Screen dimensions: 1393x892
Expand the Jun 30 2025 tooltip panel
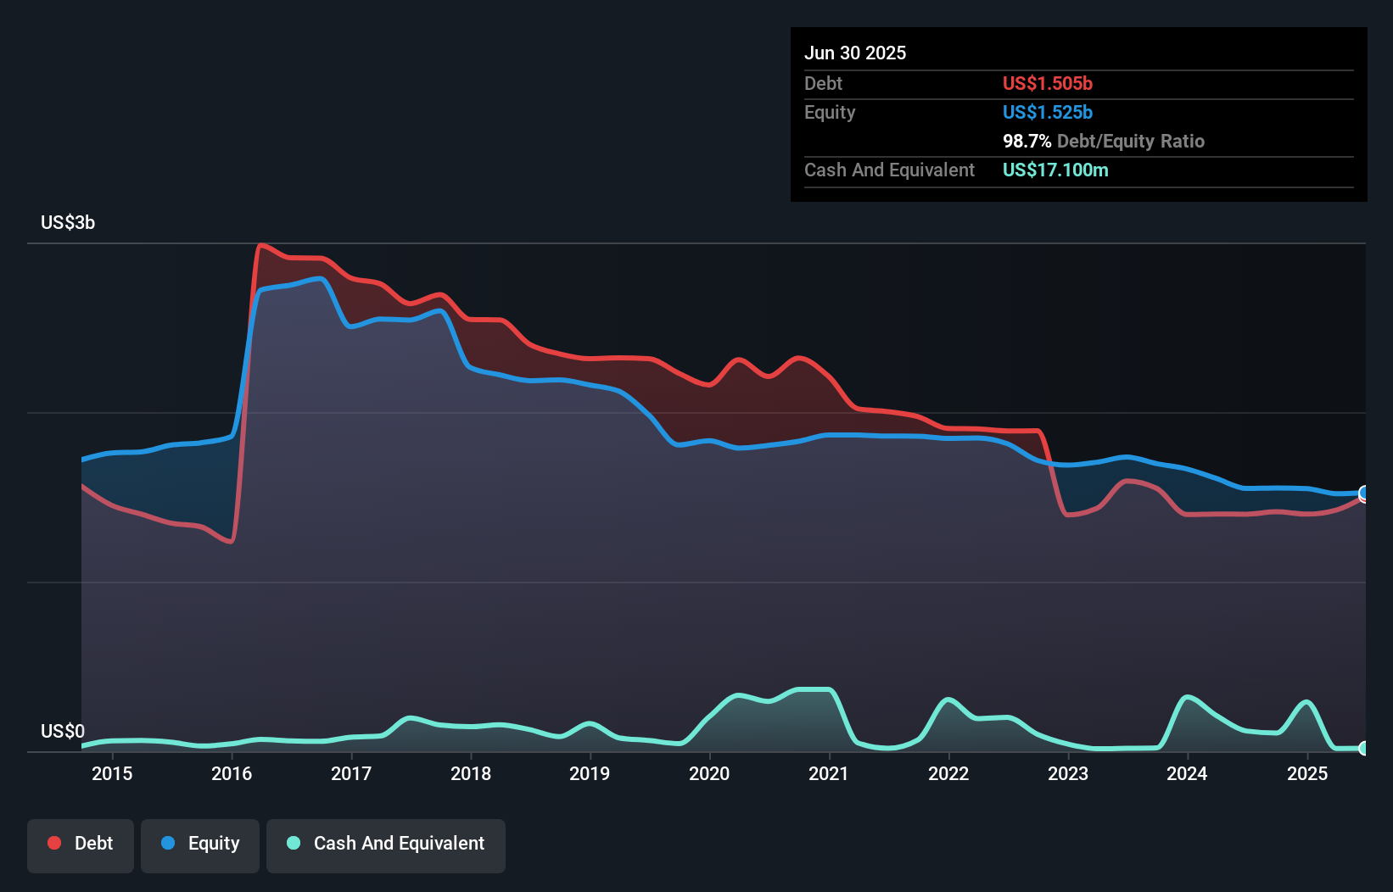[x=855, y=53]
